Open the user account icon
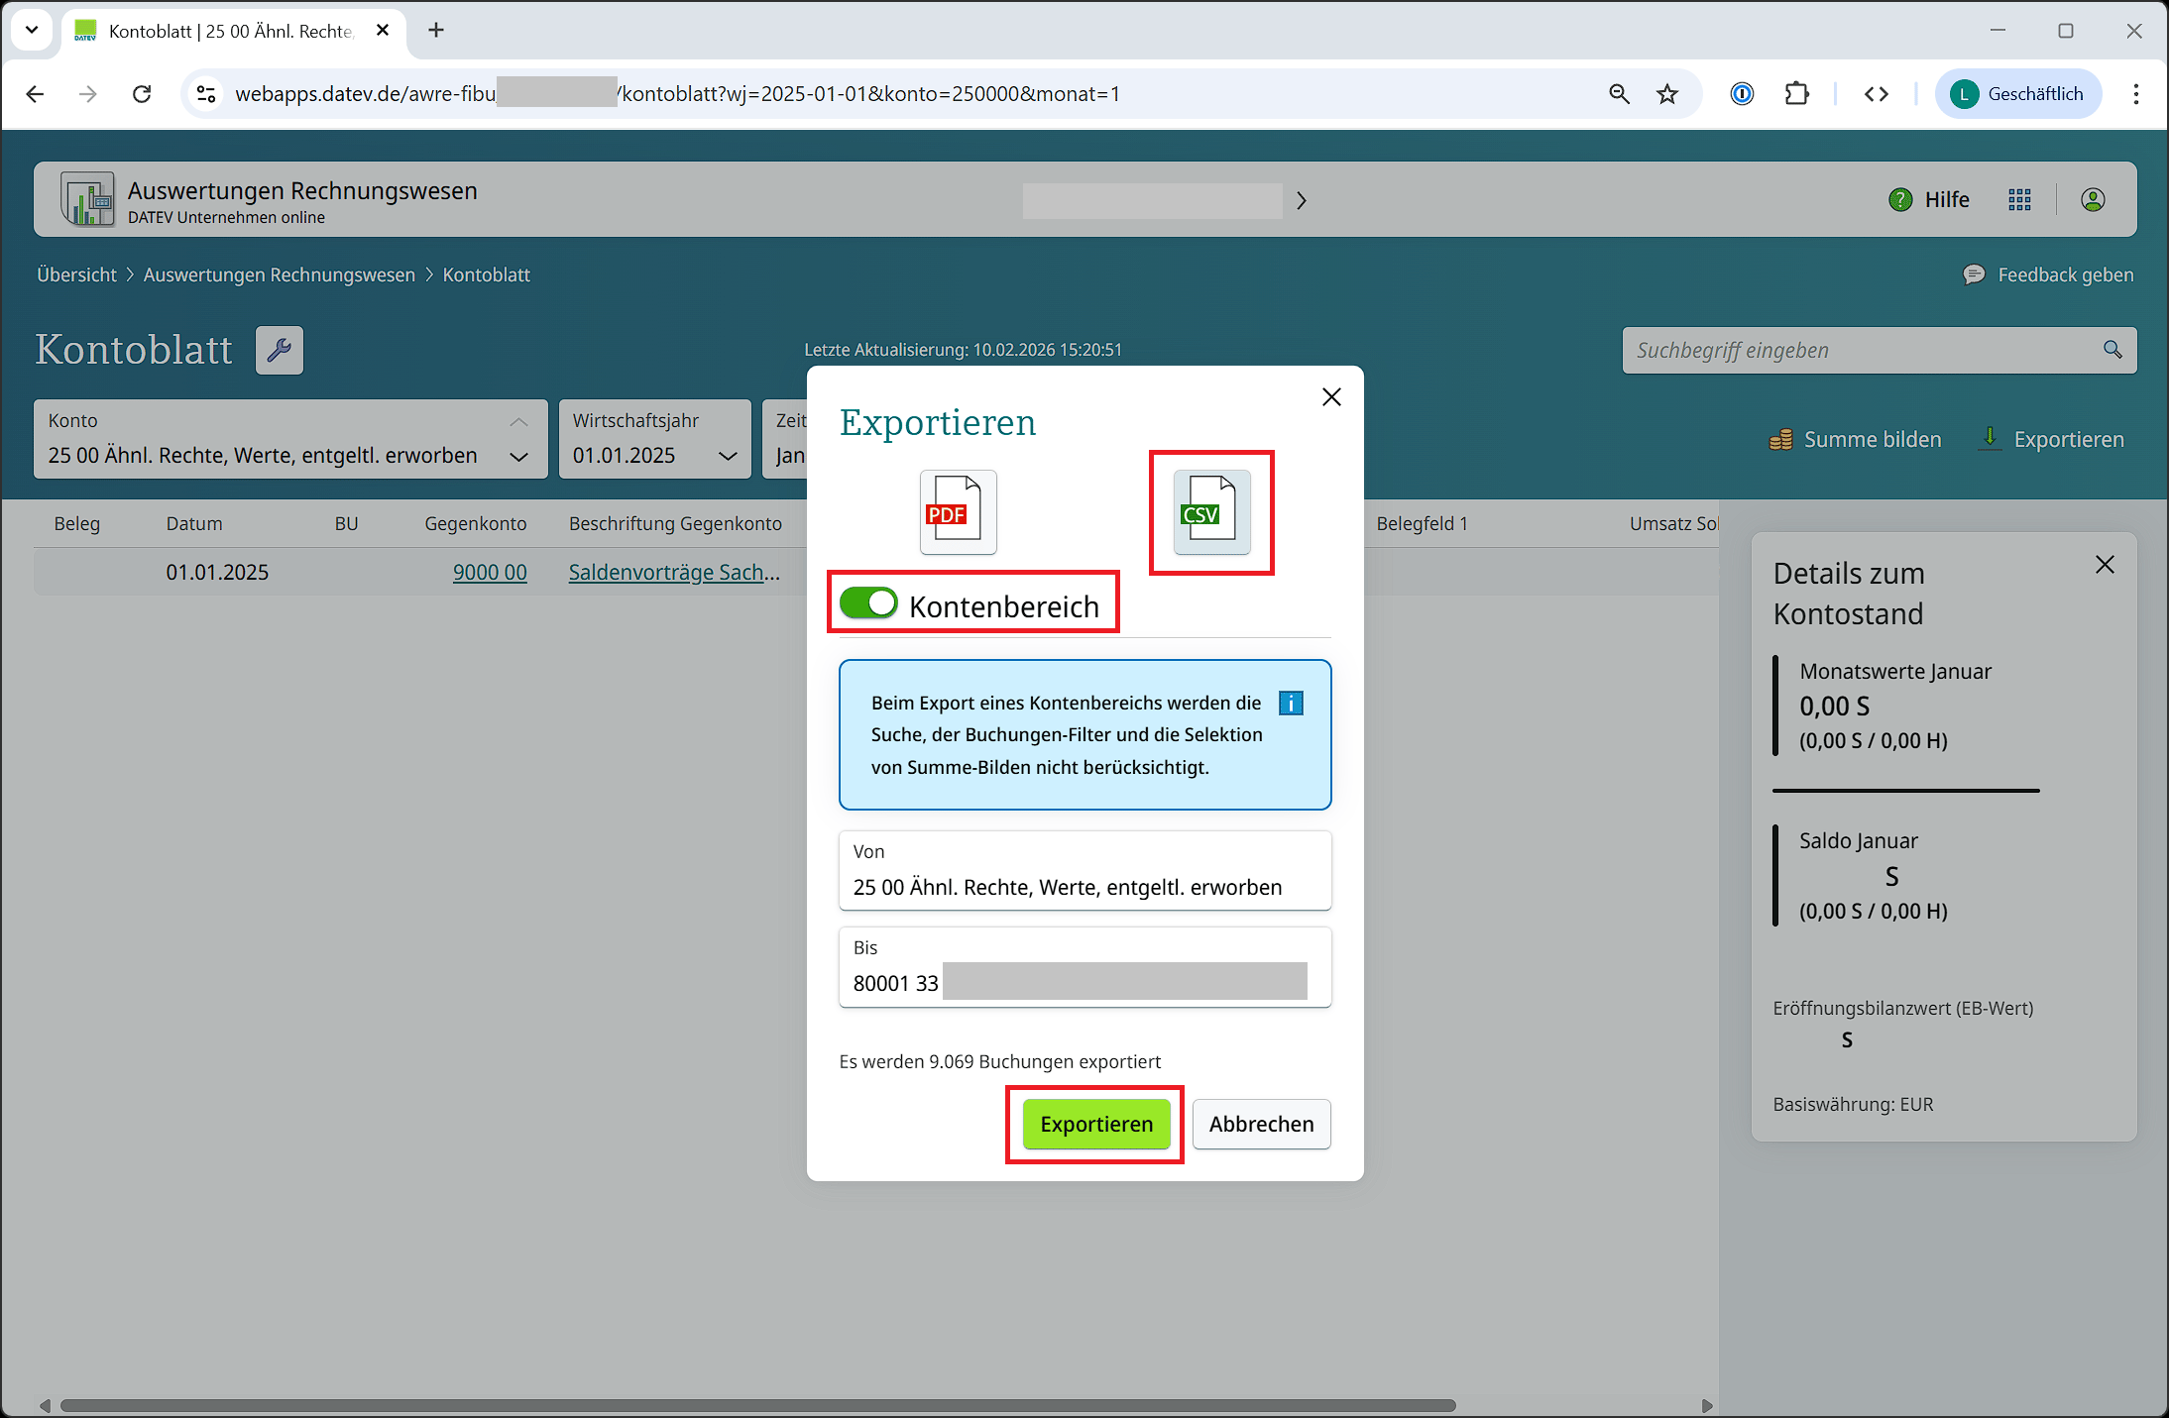The height and width of the screenshot is (1418, 2169). tap(2093, 199)
